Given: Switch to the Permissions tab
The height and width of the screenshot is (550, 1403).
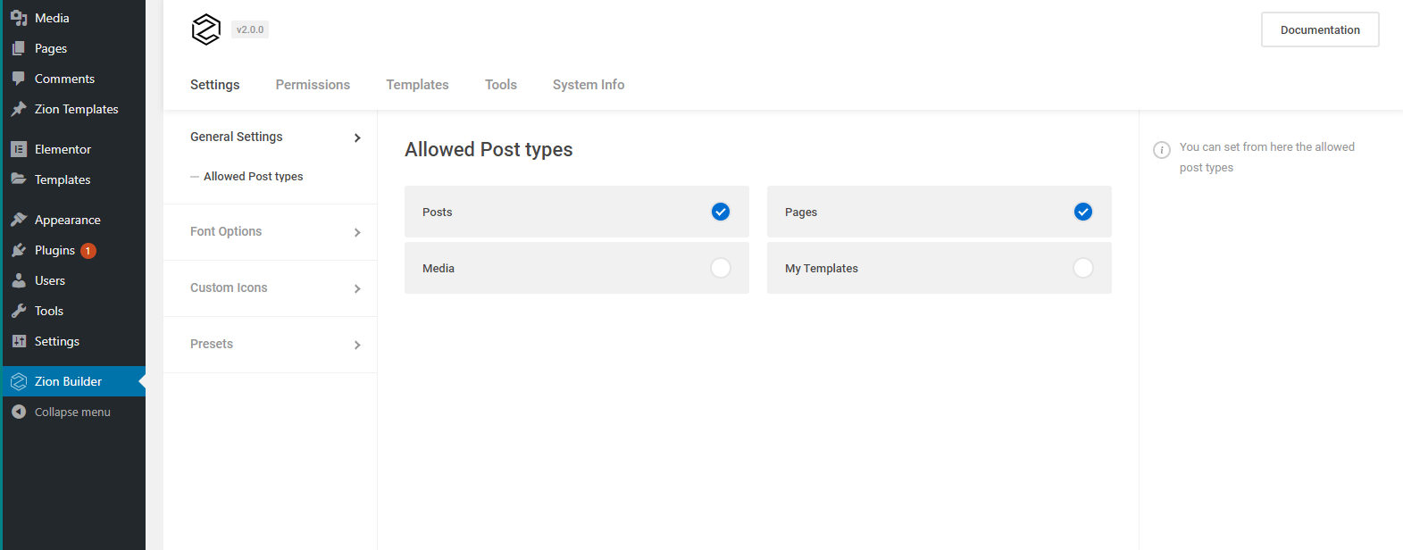Looking at the screenshot, I should pyautogui.click(x=313, y=85).
